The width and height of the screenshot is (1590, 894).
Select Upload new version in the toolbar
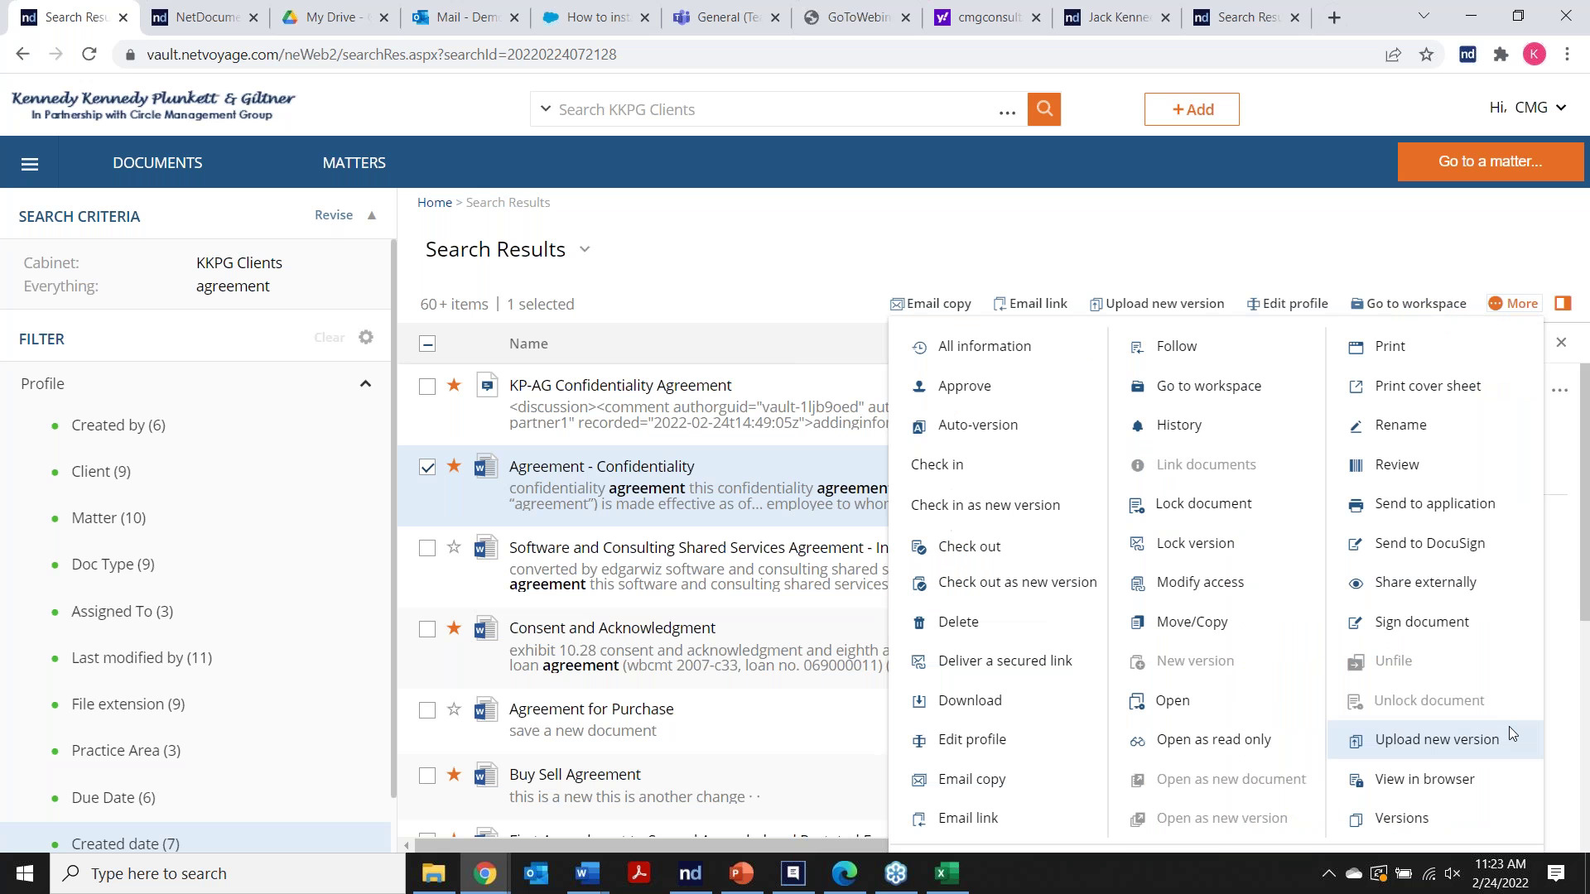pos(1157,303)
